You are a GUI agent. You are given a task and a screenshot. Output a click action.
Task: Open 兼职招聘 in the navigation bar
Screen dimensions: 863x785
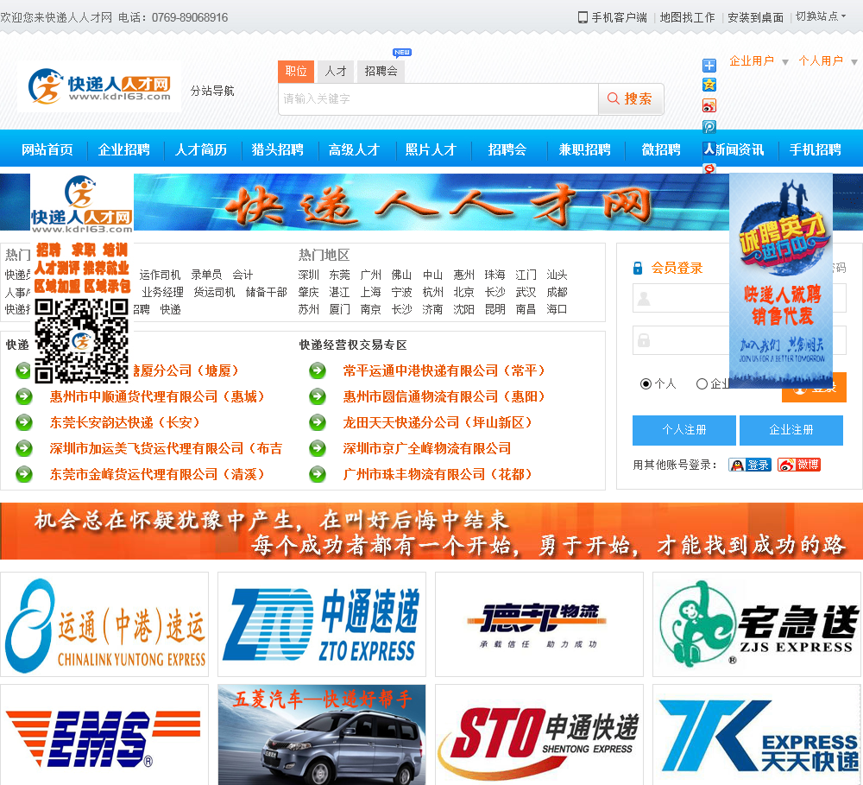pyautogui.click(x=584, y=150)
